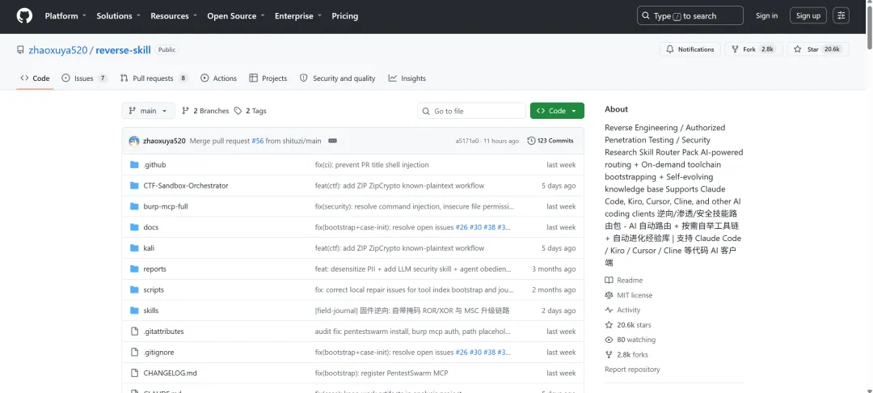Image resolution: width=873 pixels, height=393 pixels.
Task: Open commit 'fix(bootstrap): register PentestSwarm MCP'
Action: point(382,373)
